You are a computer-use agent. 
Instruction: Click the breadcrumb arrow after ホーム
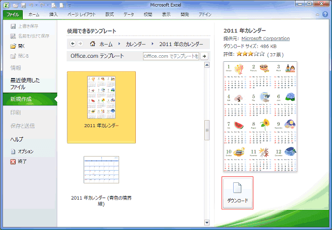pyautogui.click(x=119, y=44)
